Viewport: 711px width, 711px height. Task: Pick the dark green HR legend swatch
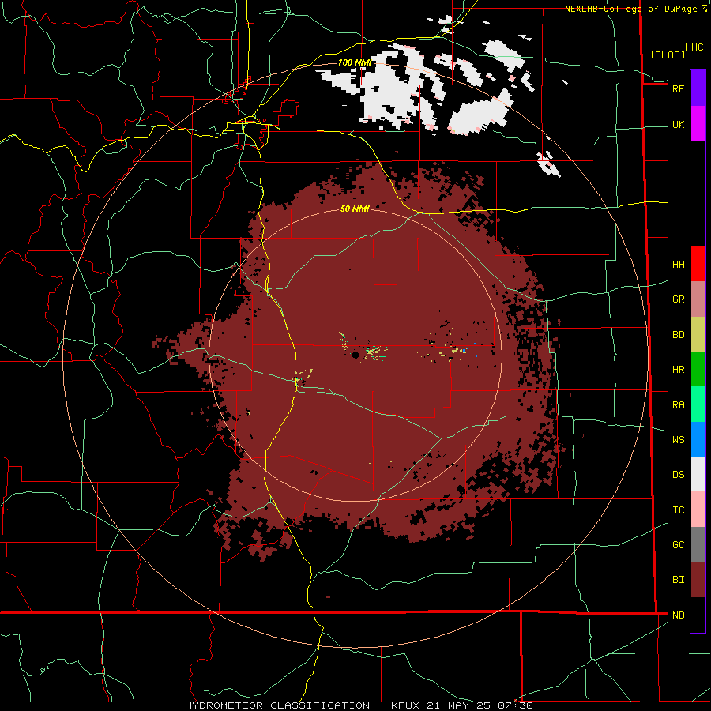click(698, 370)
